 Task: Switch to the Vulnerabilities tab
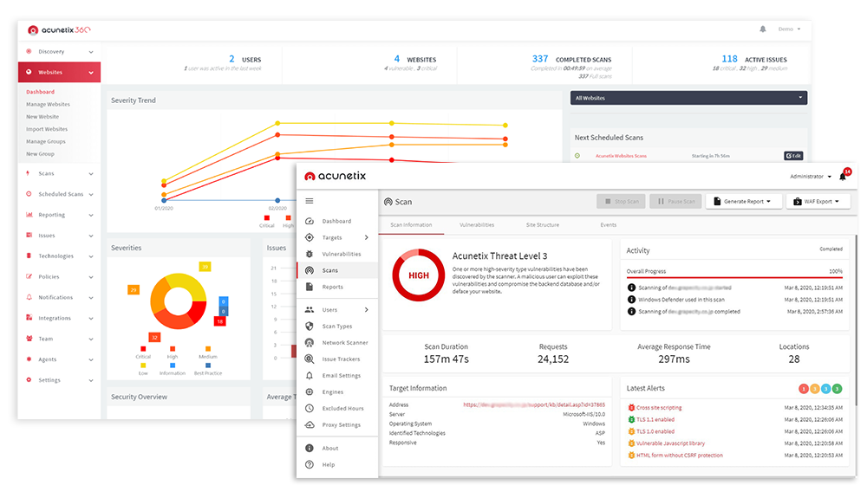(477, 225)
